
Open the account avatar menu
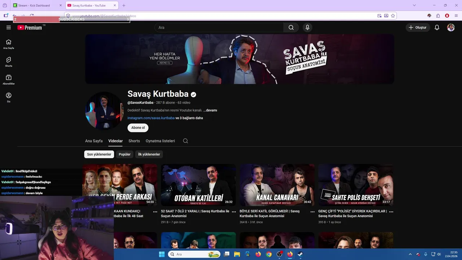451,27
